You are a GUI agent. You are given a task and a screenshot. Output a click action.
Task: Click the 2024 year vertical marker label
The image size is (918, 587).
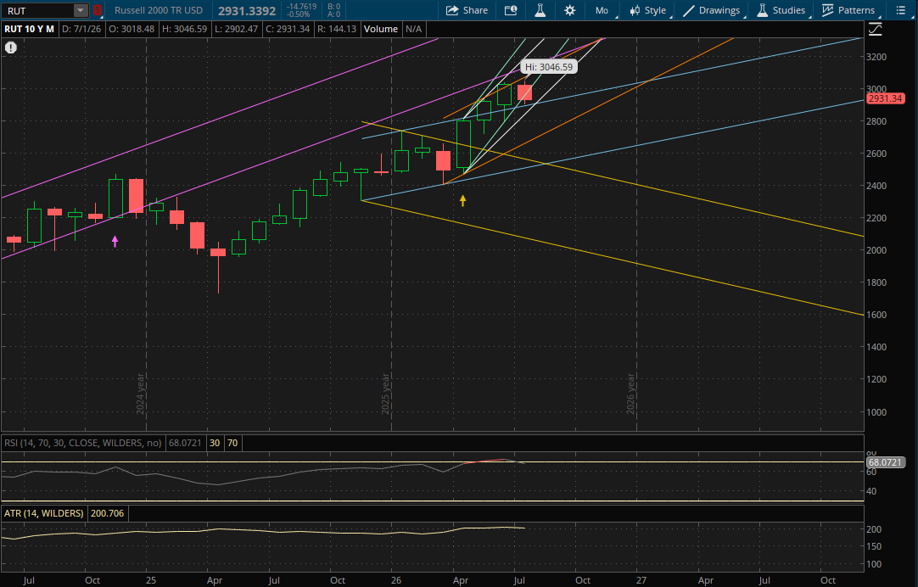click(x=141, y=394)
